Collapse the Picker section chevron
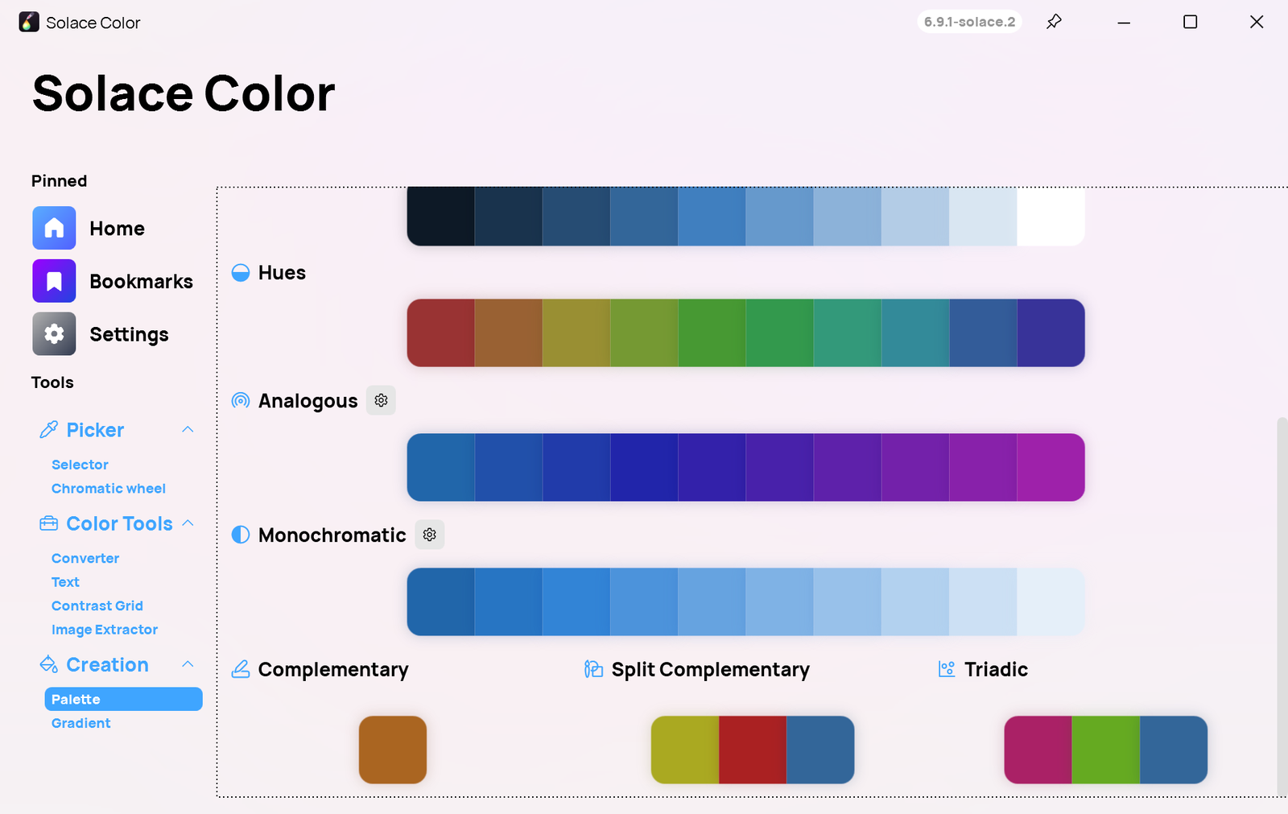The width and height of the screenshot is (1288, 814). tap(188, 429)
